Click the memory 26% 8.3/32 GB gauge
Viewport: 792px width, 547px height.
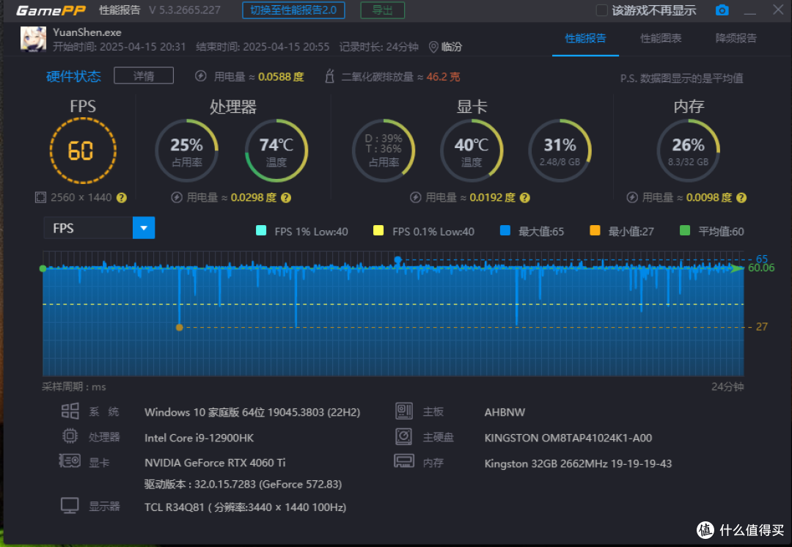(x=688, y=150)
